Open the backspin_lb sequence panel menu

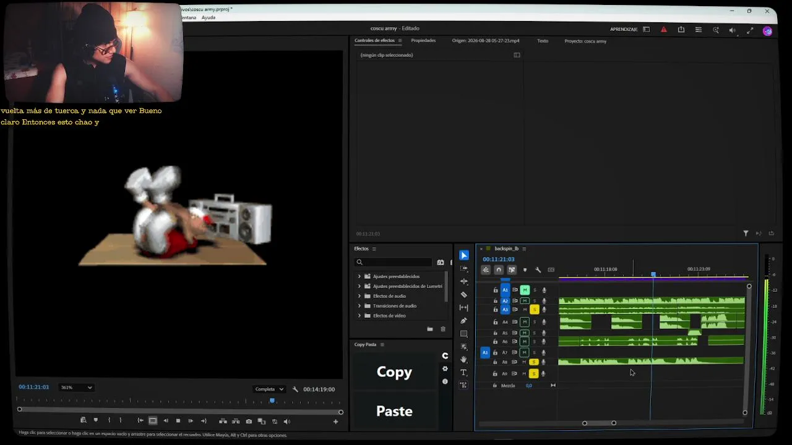[x=524, y=249]
